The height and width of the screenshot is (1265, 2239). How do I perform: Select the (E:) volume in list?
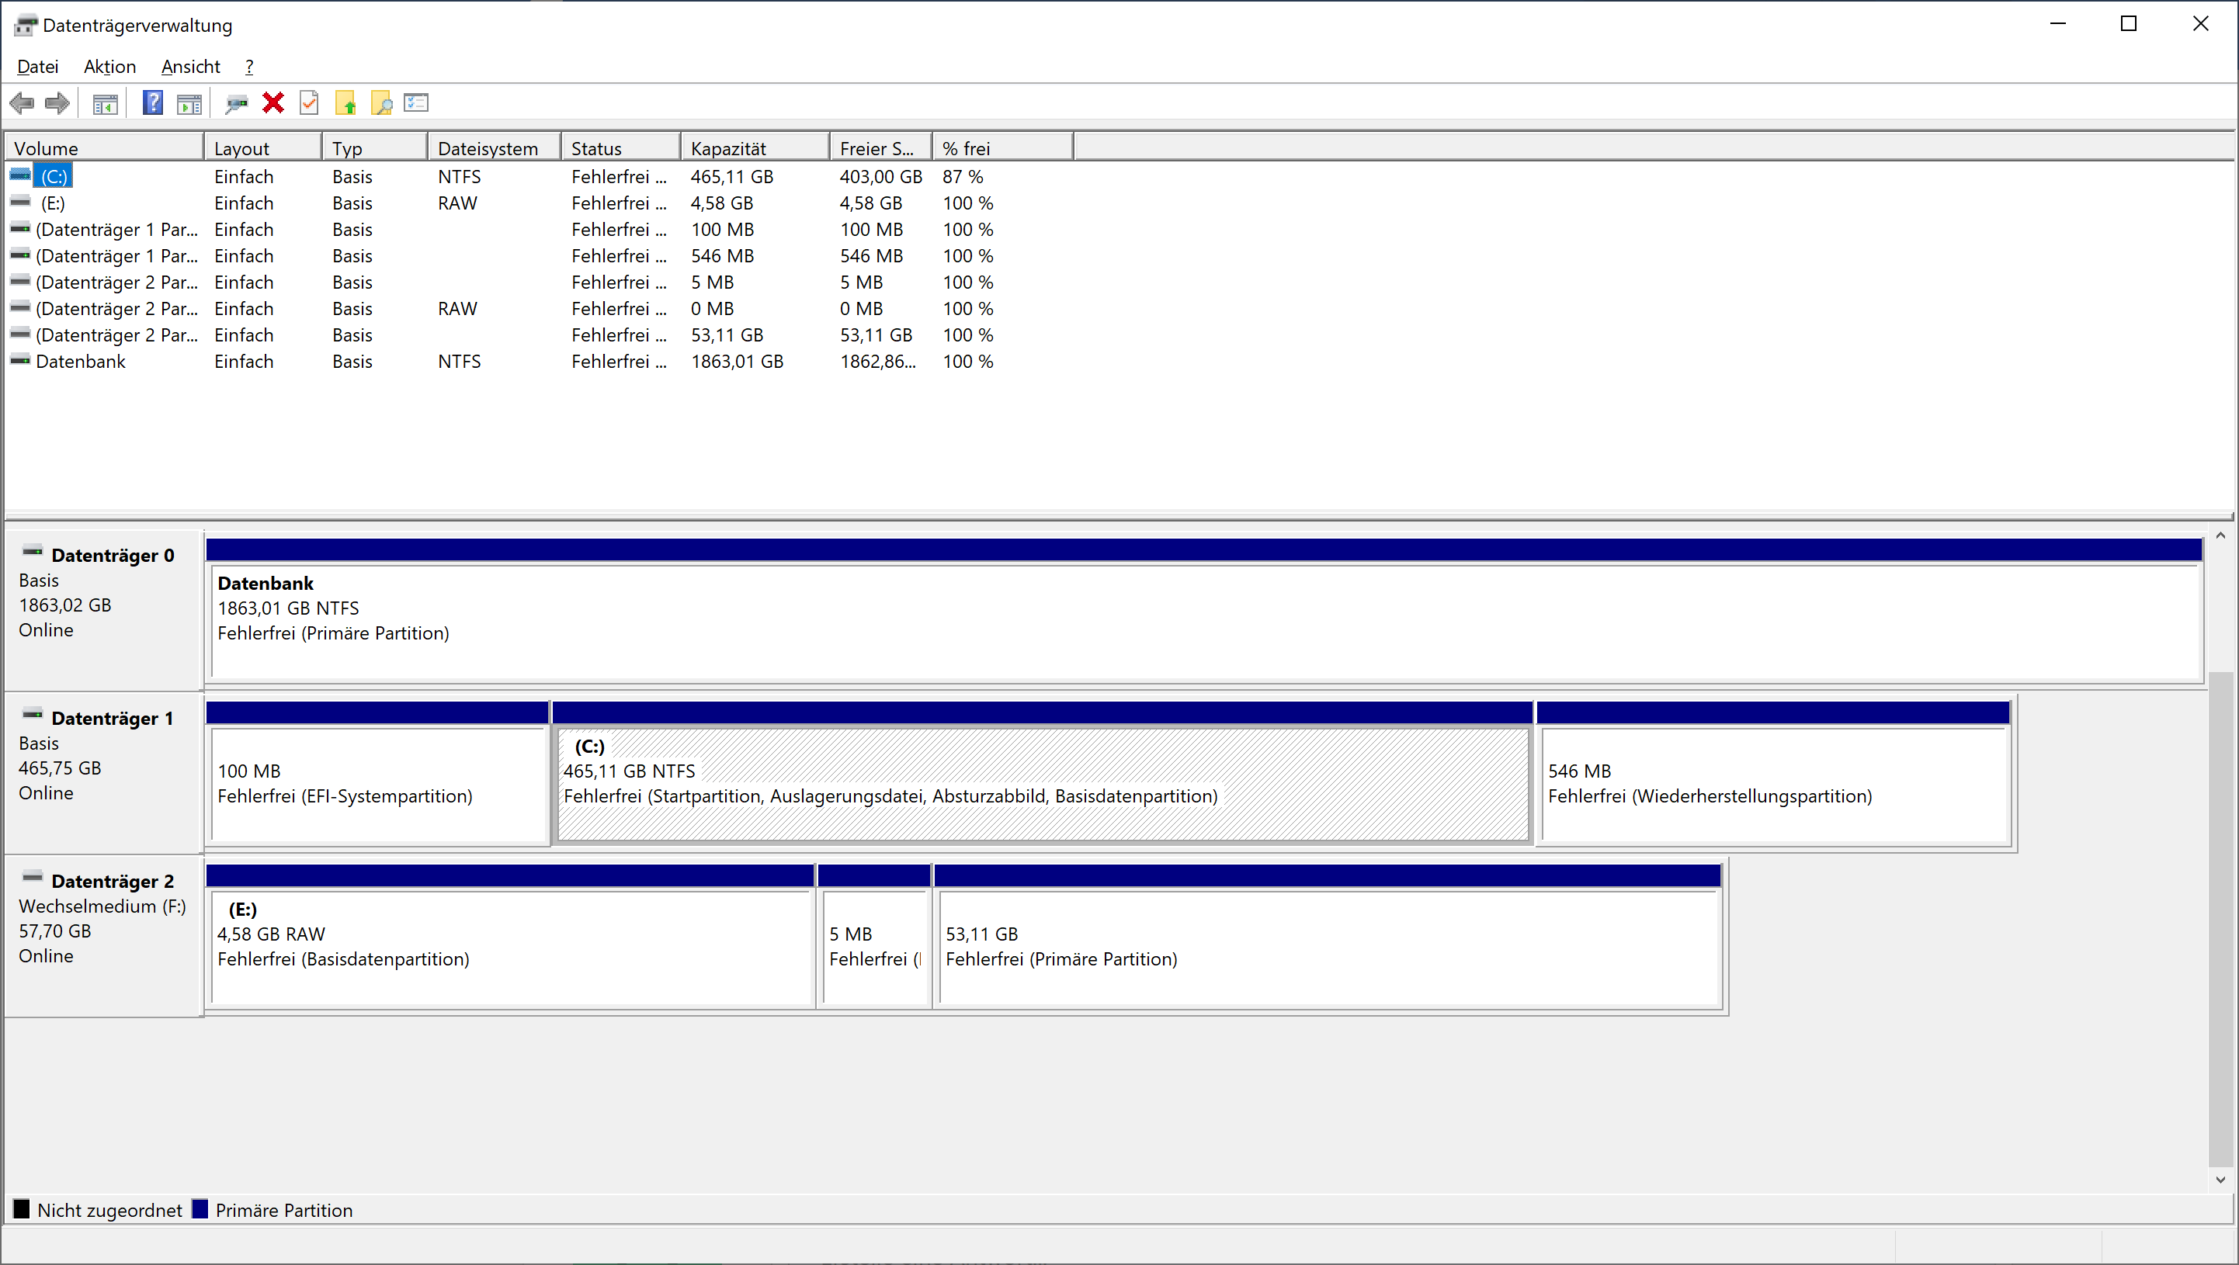(x=52, y=203)
